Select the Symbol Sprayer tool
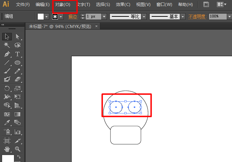Image resolution: width=232 pixels, height=162 pixels. 7,132
